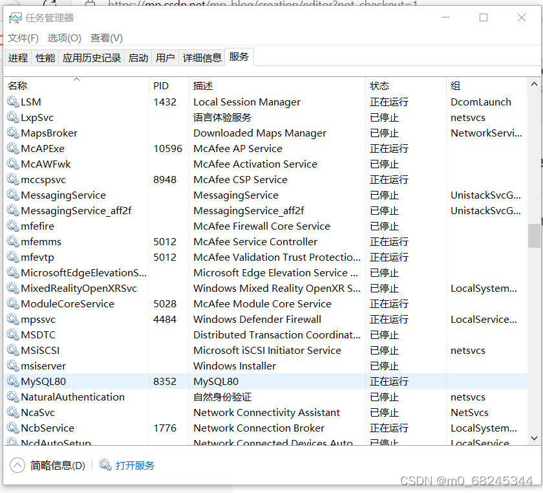543x493 pixels.
Task: Click the gear icon beside ModuleCoreService
Action: (13, 303)
